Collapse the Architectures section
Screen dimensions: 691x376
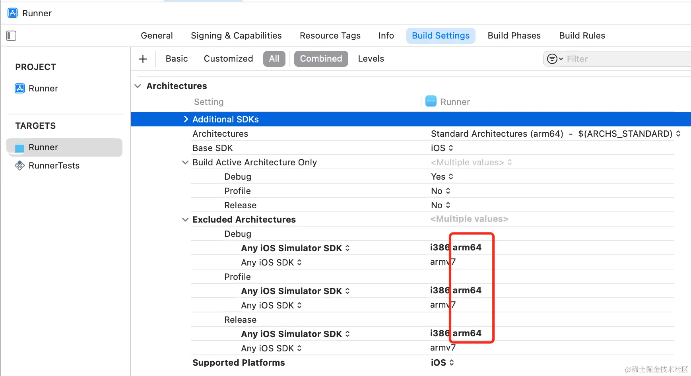pyautogui.click(x=138, y=86)
